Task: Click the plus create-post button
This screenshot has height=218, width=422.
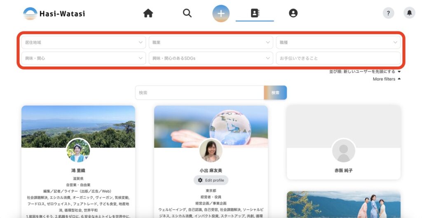Action: [221, 13]
